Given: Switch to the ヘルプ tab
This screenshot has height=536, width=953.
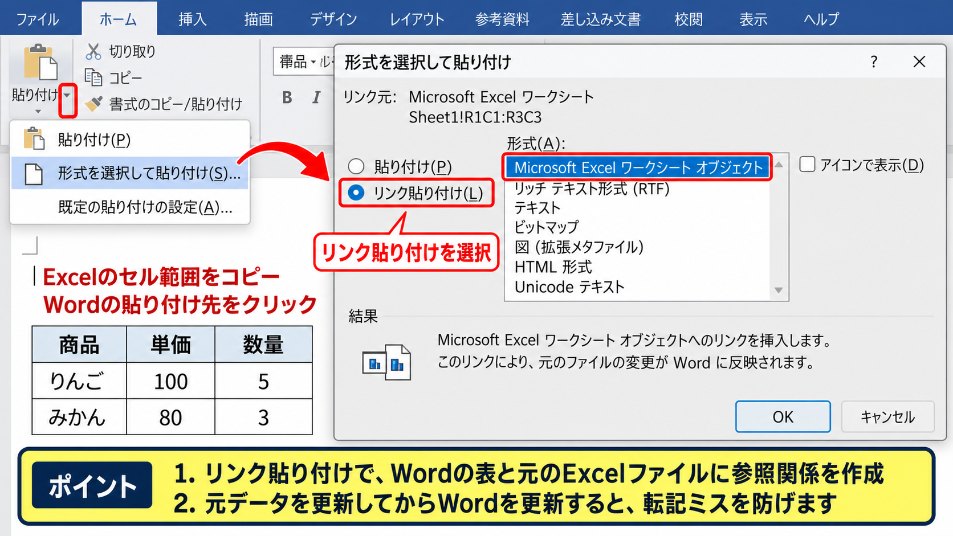Looking at the screenshot, I should (x=821, y=19).
